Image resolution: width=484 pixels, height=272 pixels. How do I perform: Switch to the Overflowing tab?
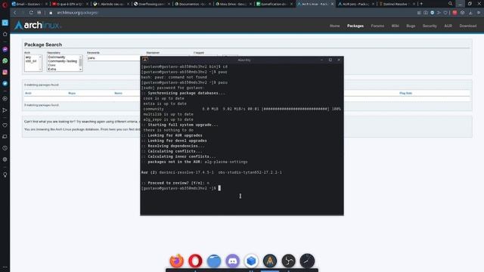(x=151, y=4)
